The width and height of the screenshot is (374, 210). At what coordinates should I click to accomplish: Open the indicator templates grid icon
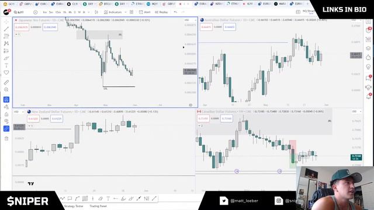(x=131, y=12)
